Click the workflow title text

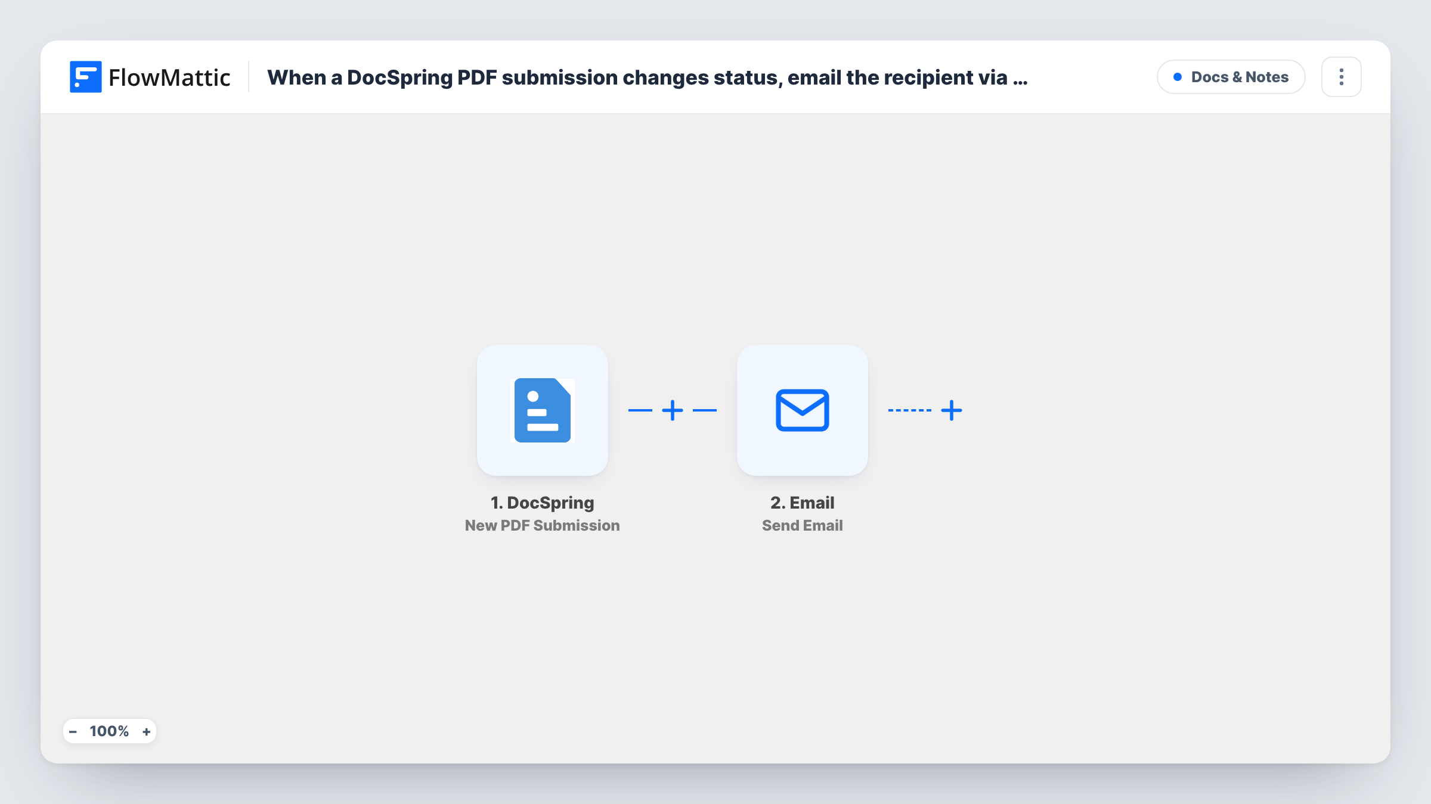click(648, 77)
